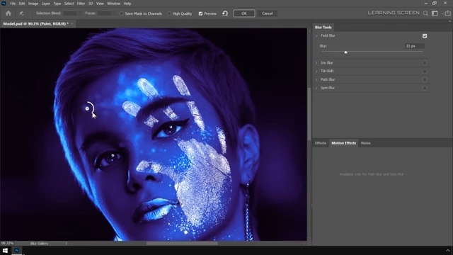Click the Photoshop logo in title bar
This screenshot has width=453, height=255.
point(4,4)
